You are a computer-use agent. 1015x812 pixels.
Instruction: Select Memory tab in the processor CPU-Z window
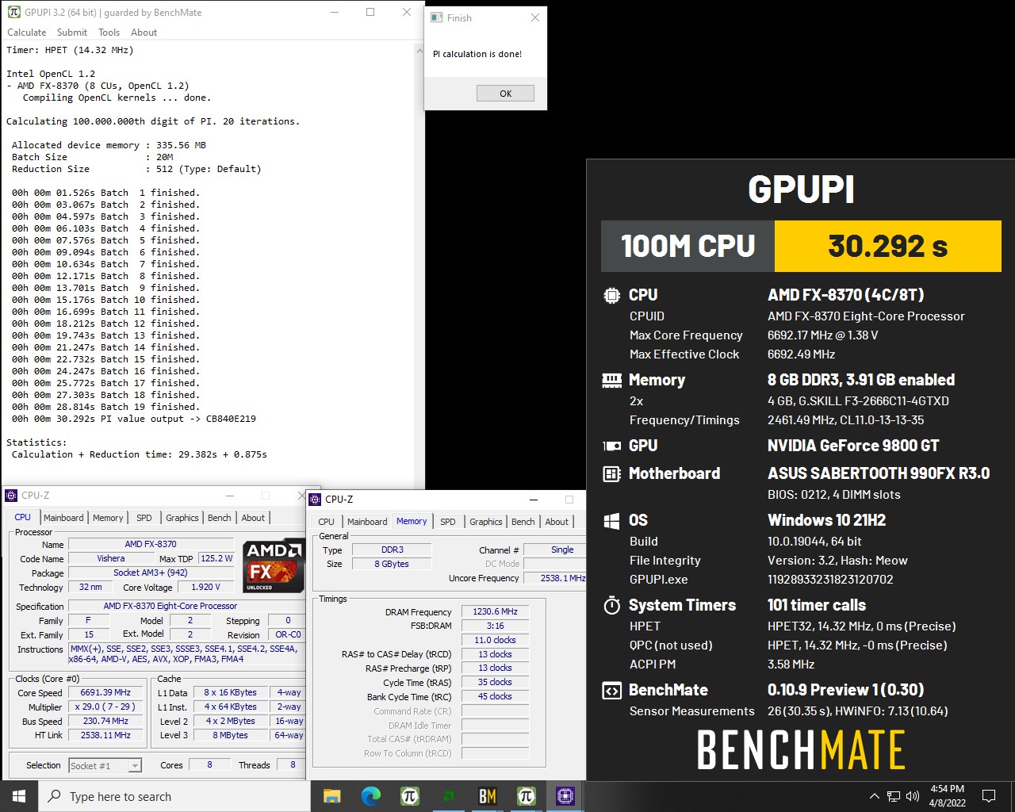108,518
